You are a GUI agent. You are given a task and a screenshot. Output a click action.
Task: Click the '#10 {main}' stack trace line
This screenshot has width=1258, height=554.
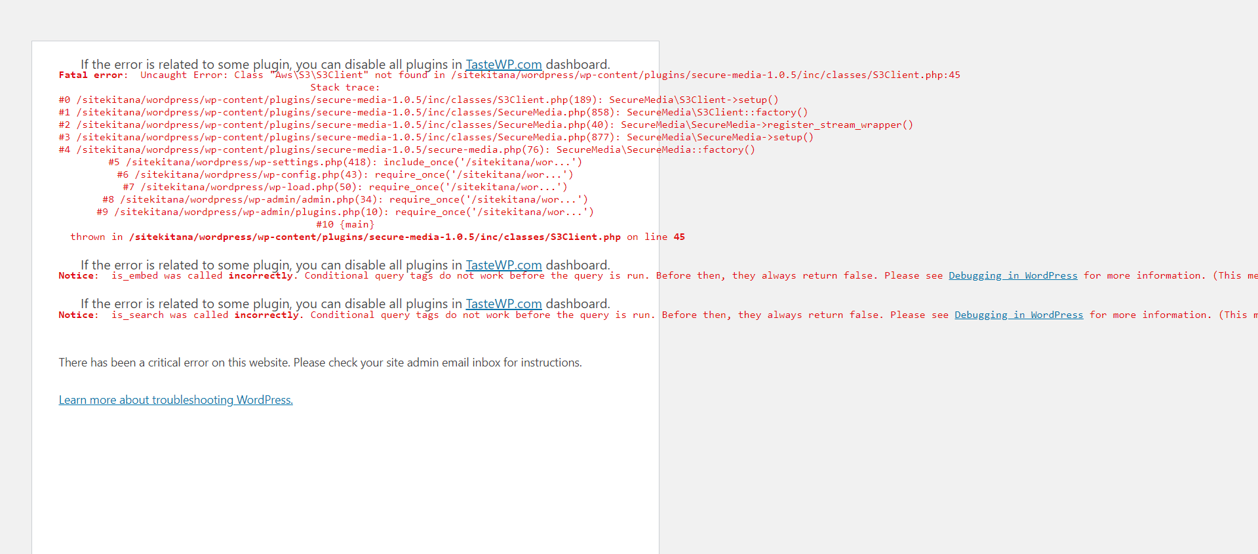tap(345, 224)
